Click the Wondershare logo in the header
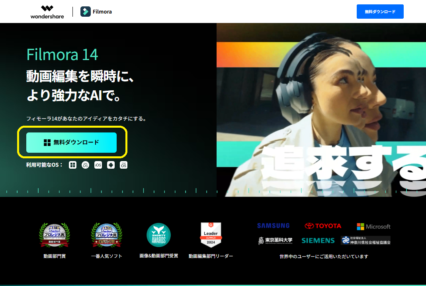The width and height of the screenshot is (426, 286). (47, 12)
